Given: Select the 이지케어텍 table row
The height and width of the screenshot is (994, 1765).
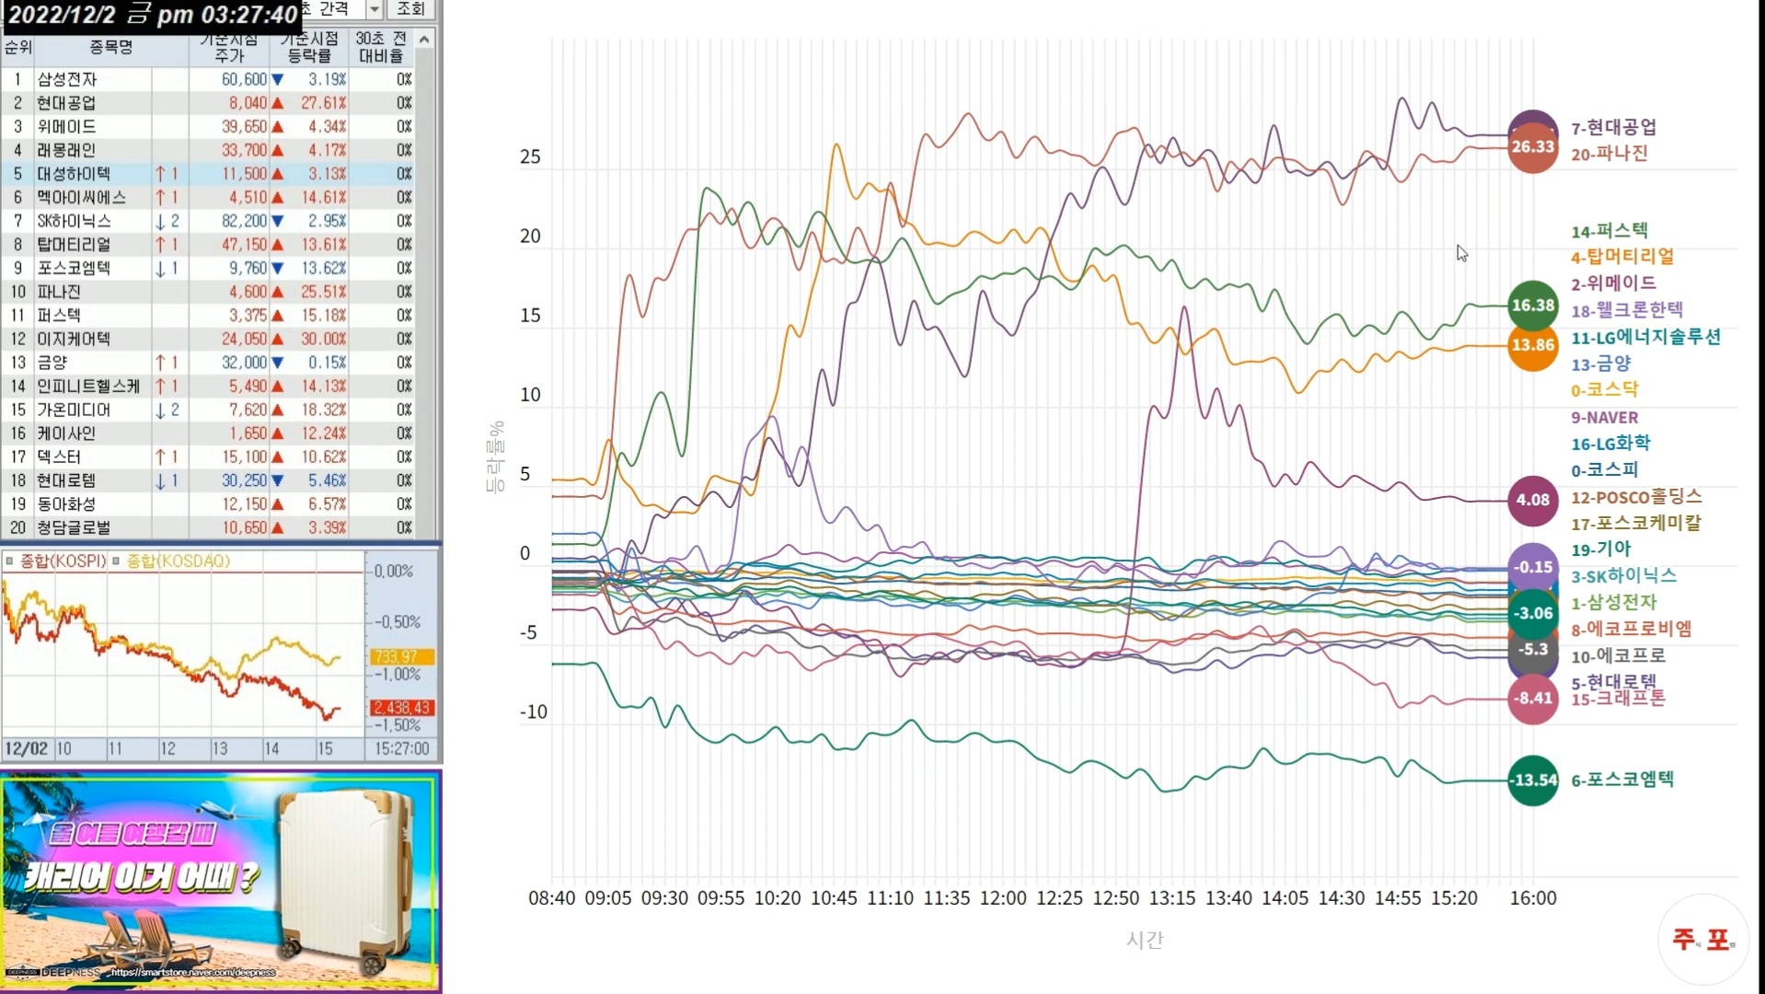Looking at the screenshot, I should click(208, 339).
